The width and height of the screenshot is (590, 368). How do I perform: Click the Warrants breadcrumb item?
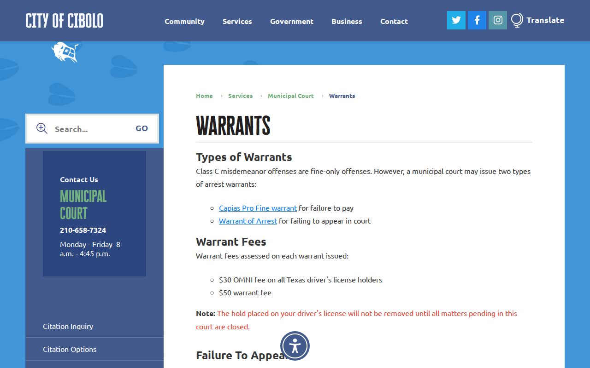[342, 96]
